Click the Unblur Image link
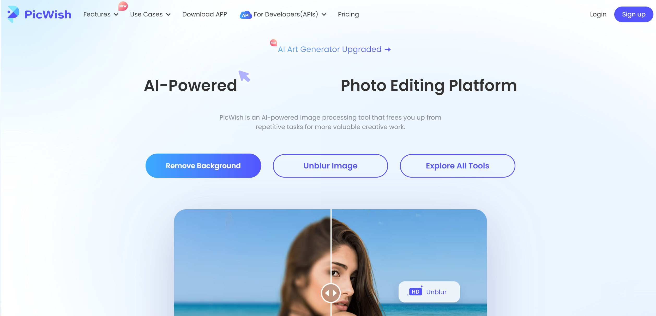Viewport: 656px width, 316px height. pos(330,165)
